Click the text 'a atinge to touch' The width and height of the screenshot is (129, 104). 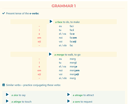[x=21, y=102]
